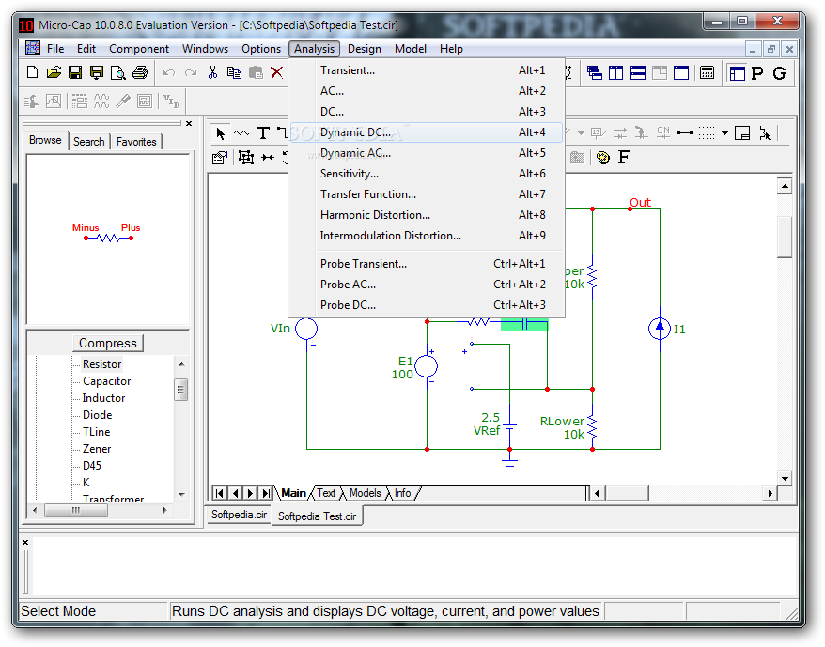Choose the resistor component tool
Viewport: 825px width, 647px height.
241,133
